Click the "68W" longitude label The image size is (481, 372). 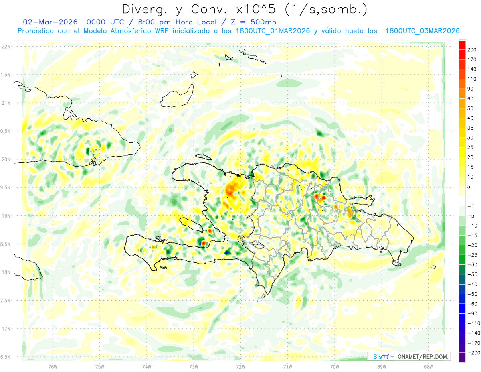tap(428, 367)
